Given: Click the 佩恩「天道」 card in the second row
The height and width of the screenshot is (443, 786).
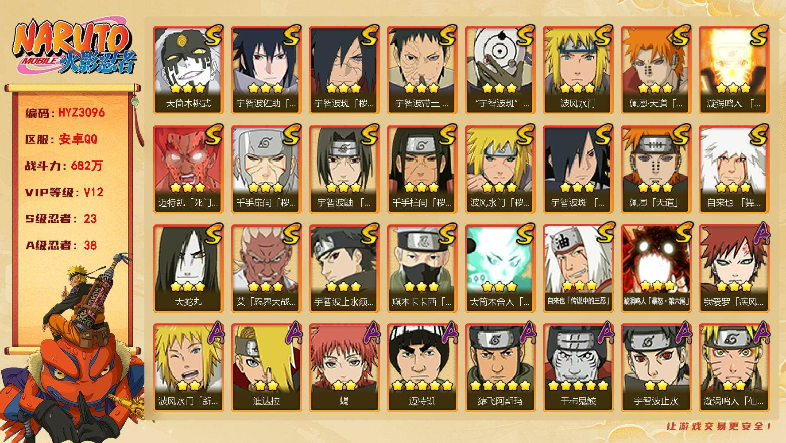Looking at the screenshot, I should click(x=656, y=169).
